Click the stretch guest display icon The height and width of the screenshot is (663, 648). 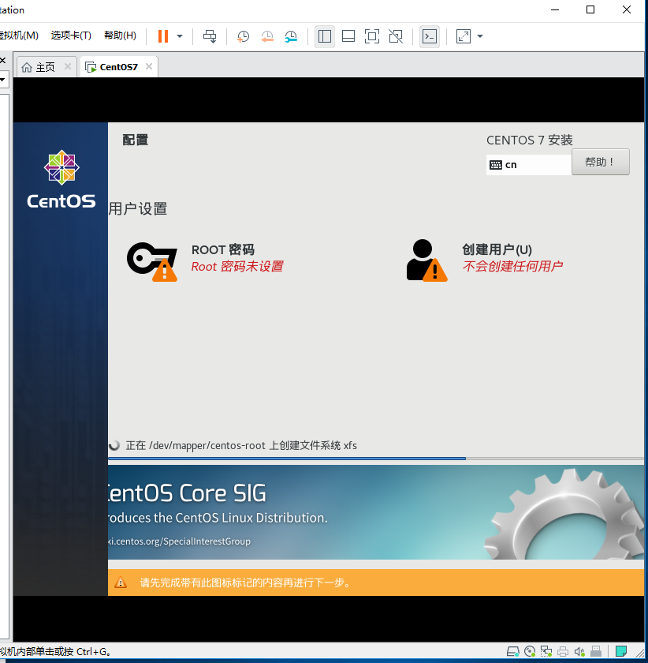point(464,36)
